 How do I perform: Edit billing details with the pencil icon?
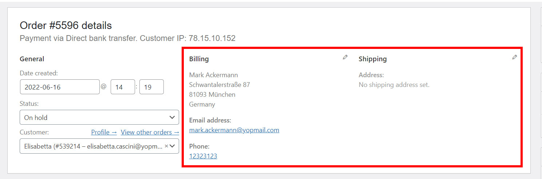point(345,57)
